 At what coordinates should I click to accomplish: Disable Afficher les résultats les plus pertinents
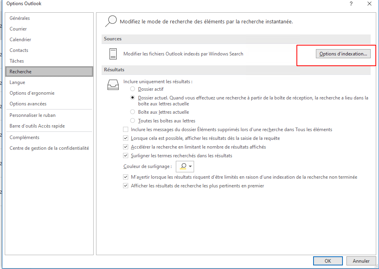pyautogui.click(x=126, y=186)
